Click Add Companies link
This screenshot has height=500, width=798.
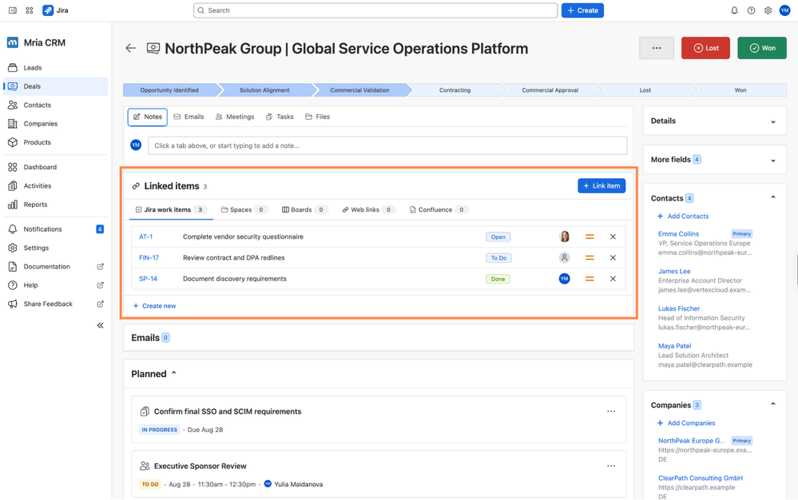pos(686,423)
